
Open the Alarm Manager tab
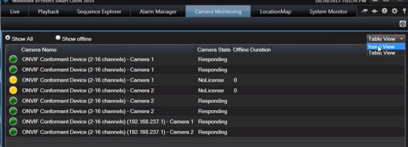(x=158, y=12)
